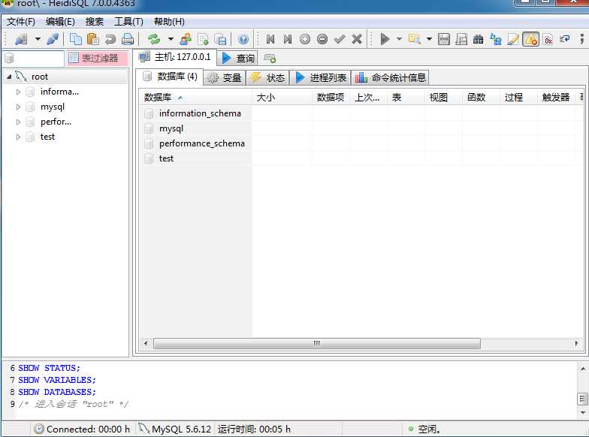Toggle the wrap long lines icon
Viewport: 589px width, 437px height.
point(565,39)
